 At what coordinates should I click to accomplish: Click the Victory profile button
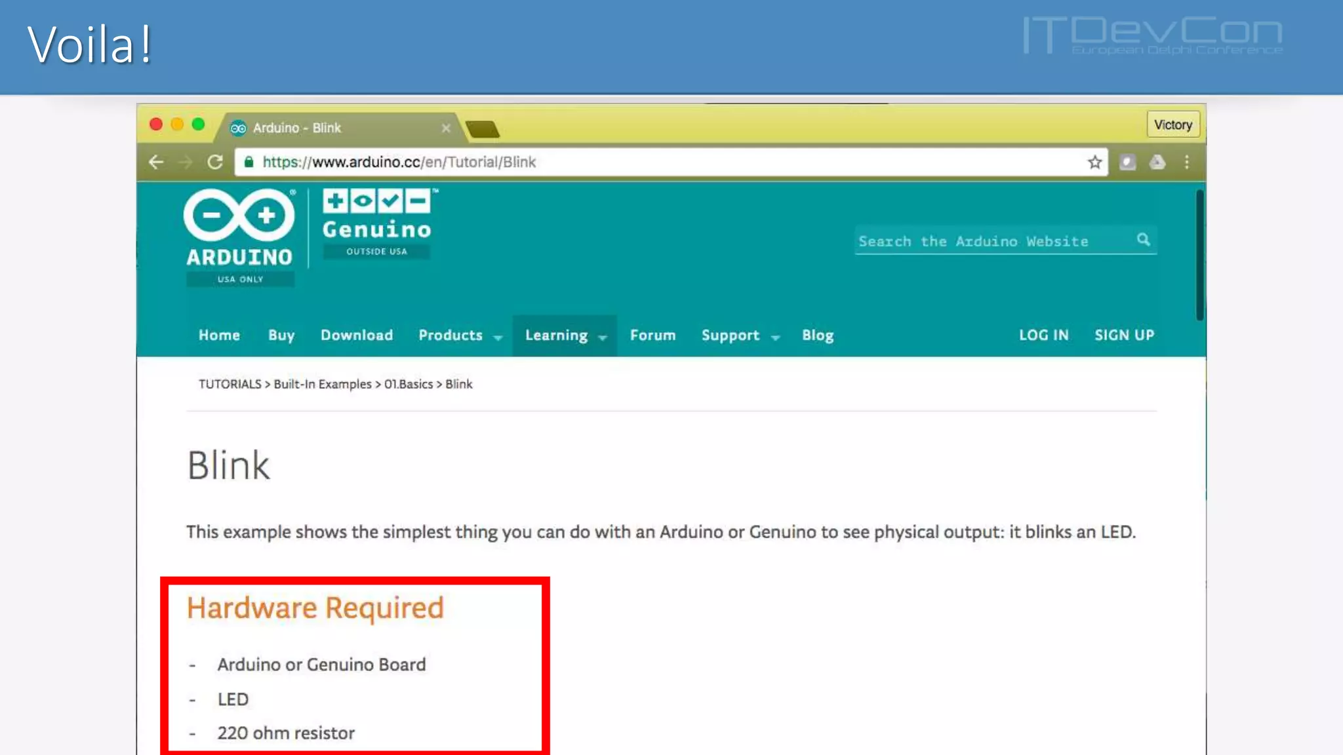pyautogui.click(x=1173, y=125)
